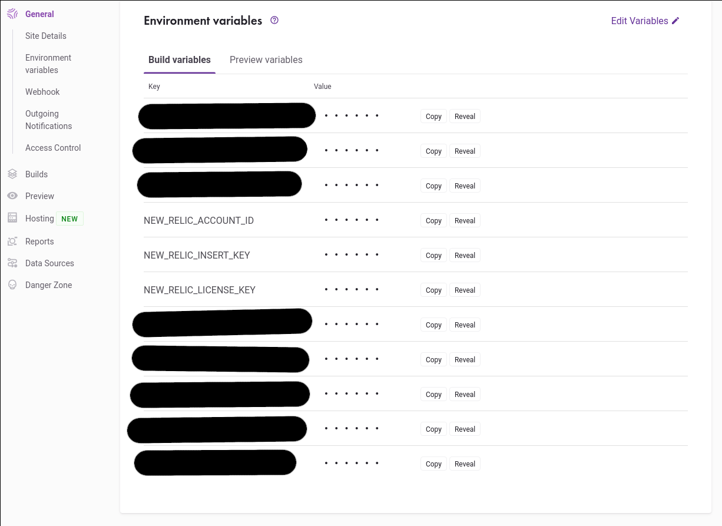Click the NEW badge next to Hosting
The width and height of the screenshot is (722, 526).
69,219
